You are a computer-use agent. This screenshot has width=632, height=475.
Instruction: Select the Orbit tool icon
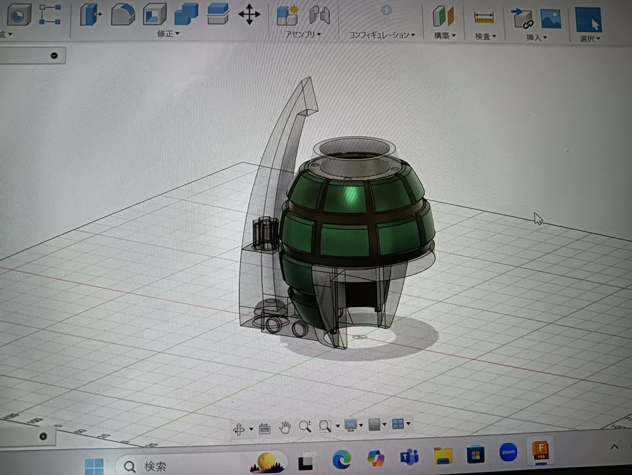(240, 428)
